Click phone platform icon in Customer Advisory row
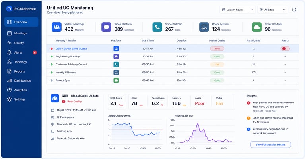Screen dimensions: 305x159 (116, 64)
